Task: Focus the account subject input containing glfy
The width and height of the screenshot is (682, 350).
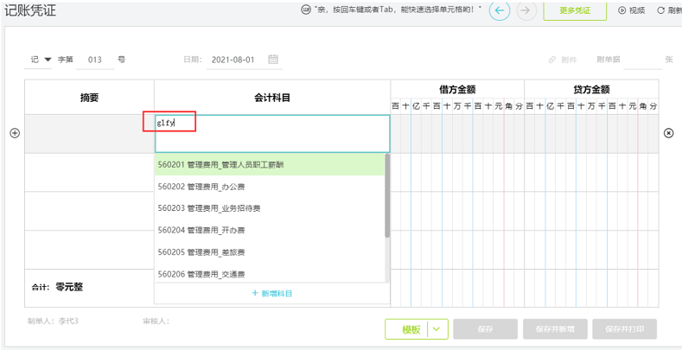Action: tap(272, 133)
